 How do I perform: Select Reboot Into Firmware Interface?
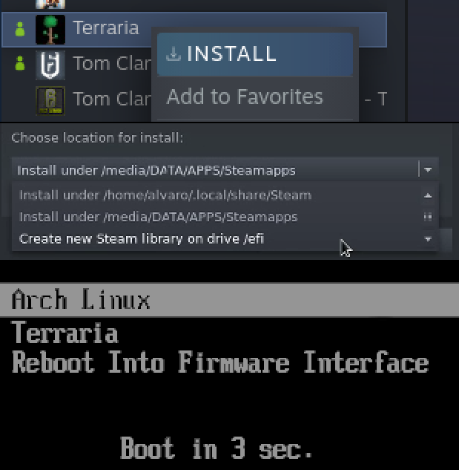220,362
